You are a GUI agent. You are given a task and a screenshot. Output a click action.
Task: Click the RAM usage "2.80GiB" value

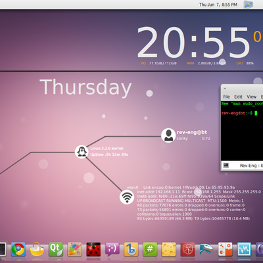[x=204, y=63]
